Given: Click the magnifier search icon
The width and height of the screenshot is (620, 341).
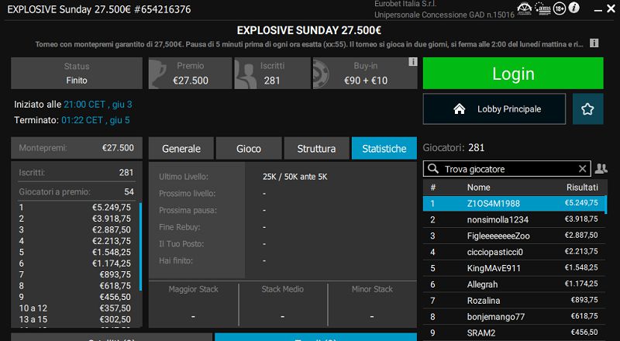Looking at the screenshot, I should click(x=433, y=169).
